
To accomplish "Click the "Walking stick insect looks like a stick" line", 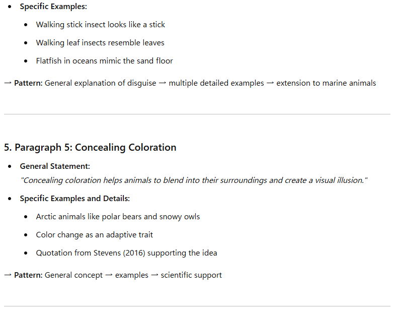I will pos(100,25).
